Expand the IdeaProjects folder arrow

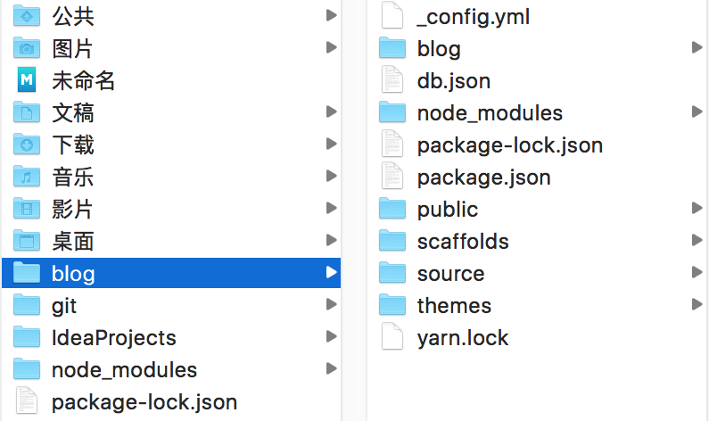[331, 337]
